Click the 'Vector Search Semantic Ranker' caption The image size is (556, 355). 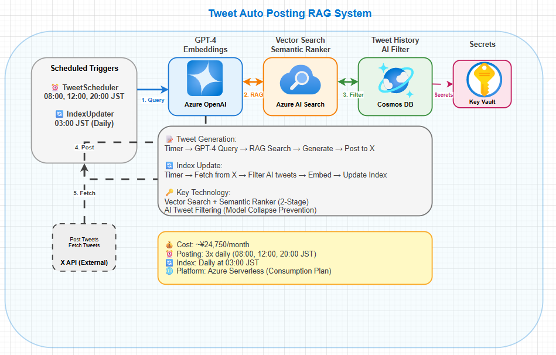301,45
